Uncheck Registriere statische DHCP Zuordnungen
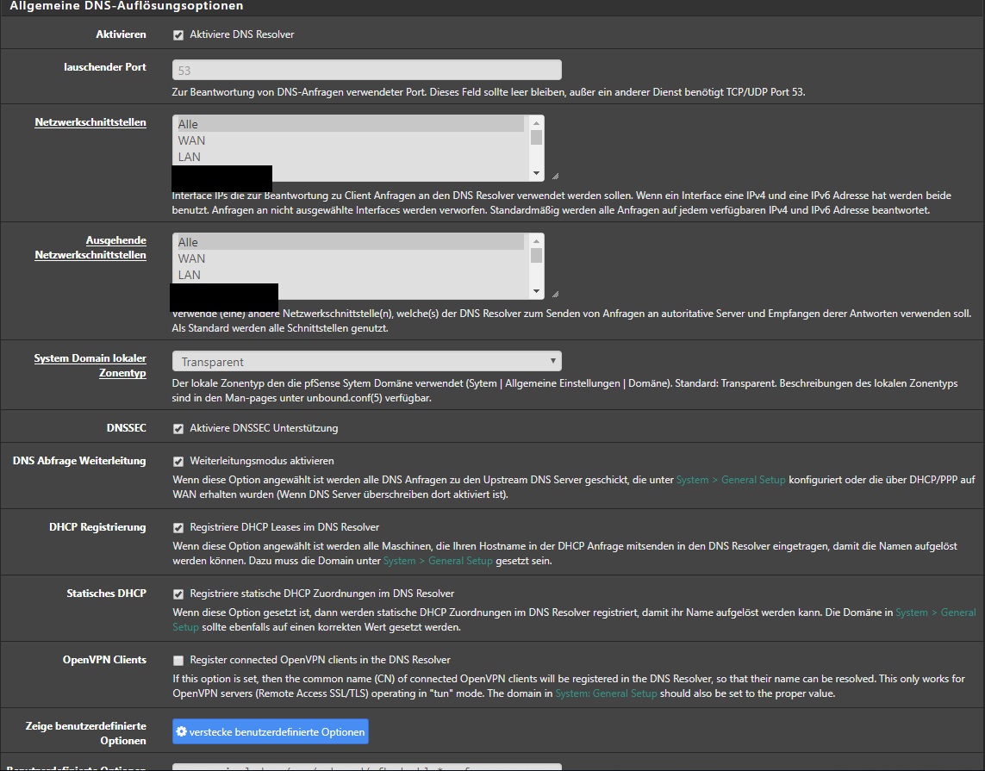The width and height of the screenshot is (985, 771). click(178, 594)
